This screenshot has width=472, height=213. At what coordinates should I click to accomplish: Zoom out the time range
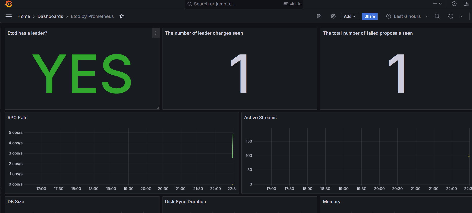pos(437,16)
